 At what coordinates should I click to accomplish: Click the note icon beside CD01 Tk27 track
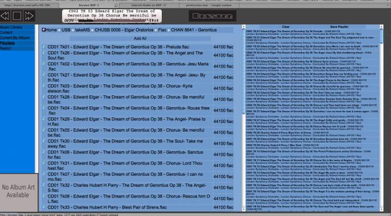point(43,75)
